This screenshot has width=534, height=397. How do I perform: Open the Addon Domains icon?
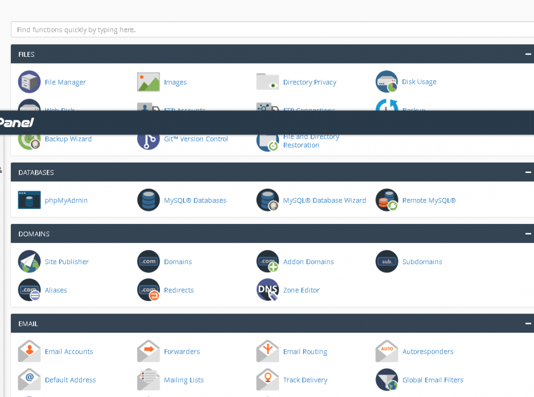[x=268, y=261]
